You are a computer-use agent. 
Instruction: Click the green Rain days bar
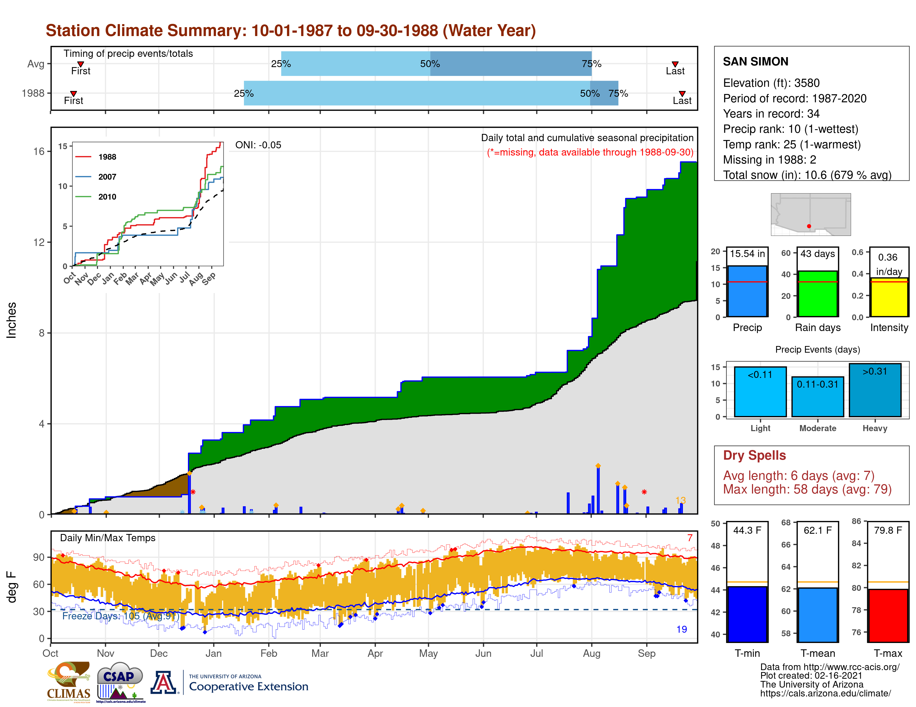click(817, 294)
